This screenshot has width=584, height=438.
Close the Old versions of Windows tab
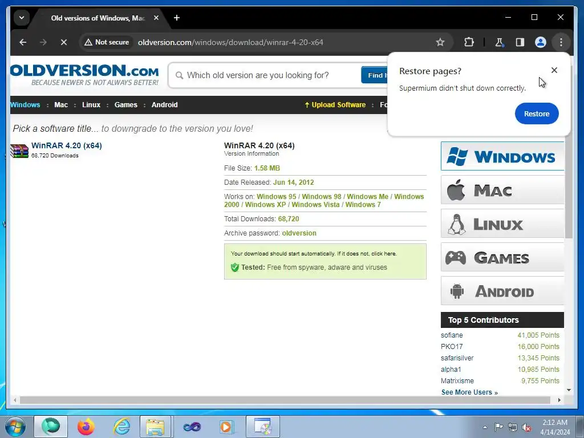pyautogui.click(x=156, y=18)
